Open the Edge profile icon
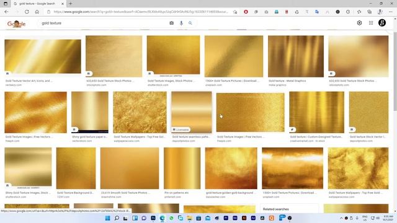 pos(380,12)
